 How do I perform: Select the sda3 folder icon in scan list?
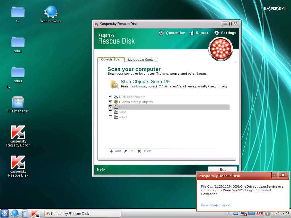116,117
